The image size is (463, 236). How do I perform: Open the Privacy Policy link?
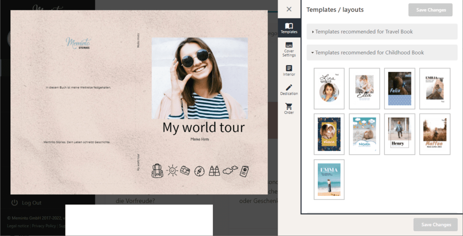pyautogui.click(x=44, y=226)
